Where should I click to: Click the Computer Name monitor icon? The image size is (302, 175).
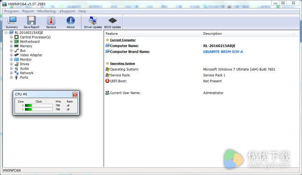tap(107, 46)
